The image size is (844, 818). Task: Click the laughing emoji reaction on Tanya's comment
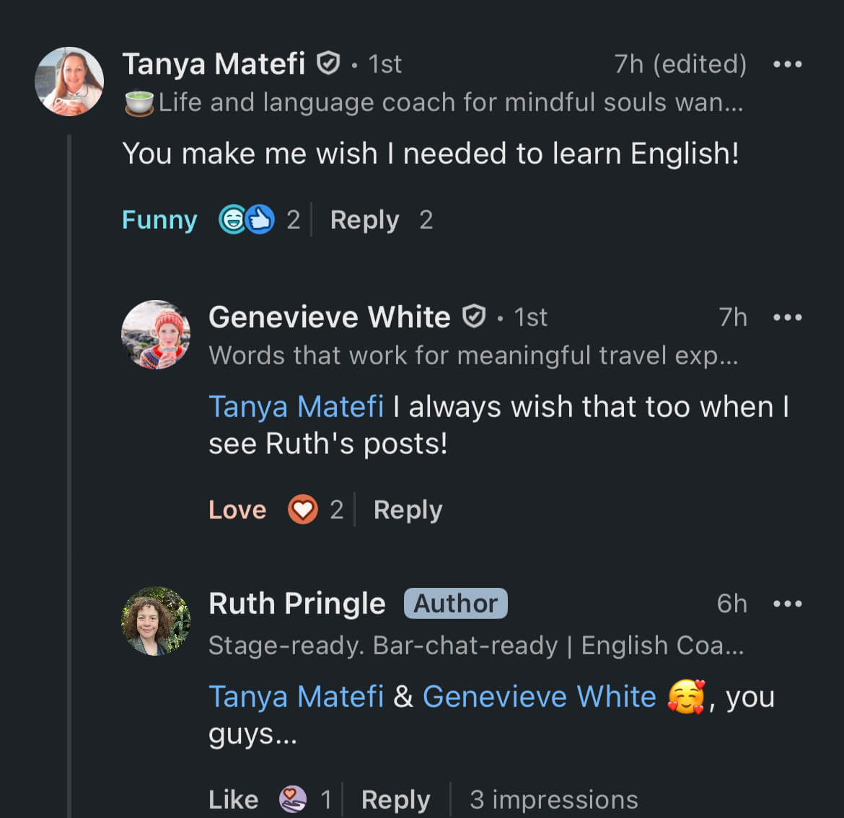click(x=233, y=219)
